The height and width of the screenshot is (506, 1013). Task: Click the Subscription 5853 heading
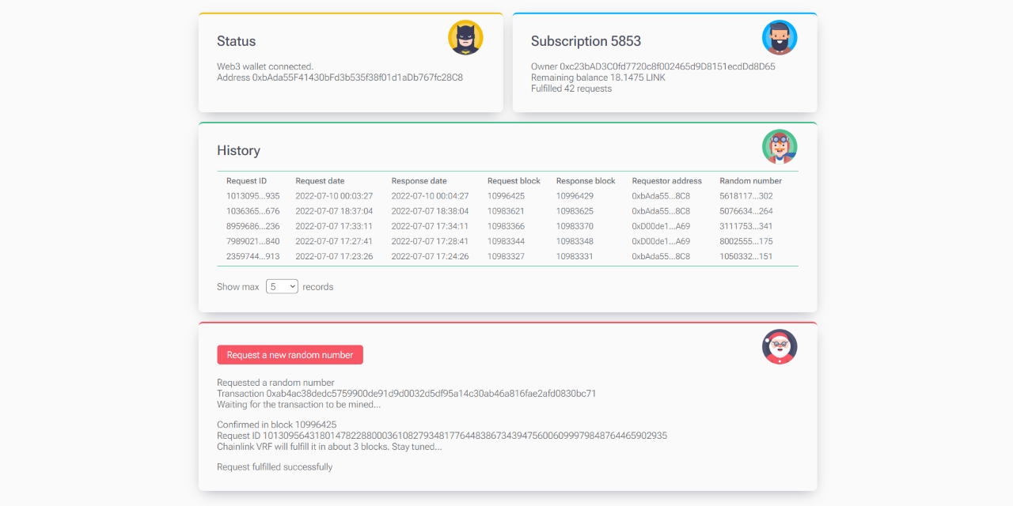click(586, 41)
